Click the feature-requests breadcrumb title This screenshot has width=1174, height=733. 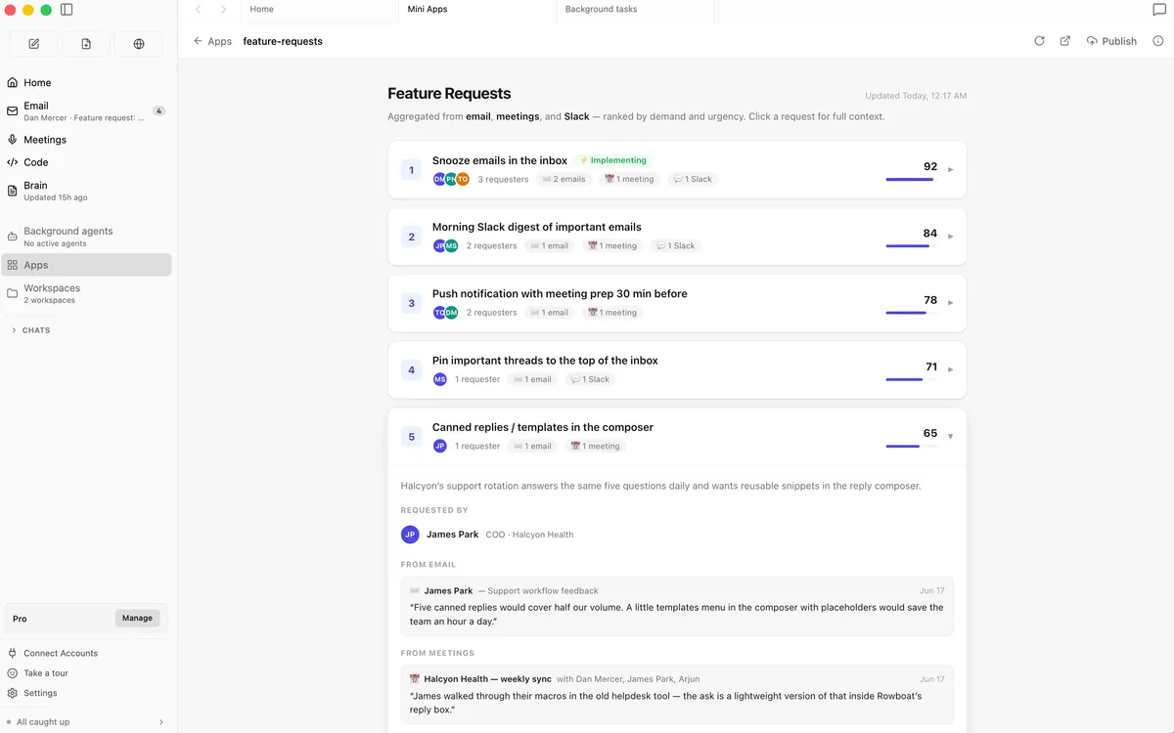click(x=283, y=41)
